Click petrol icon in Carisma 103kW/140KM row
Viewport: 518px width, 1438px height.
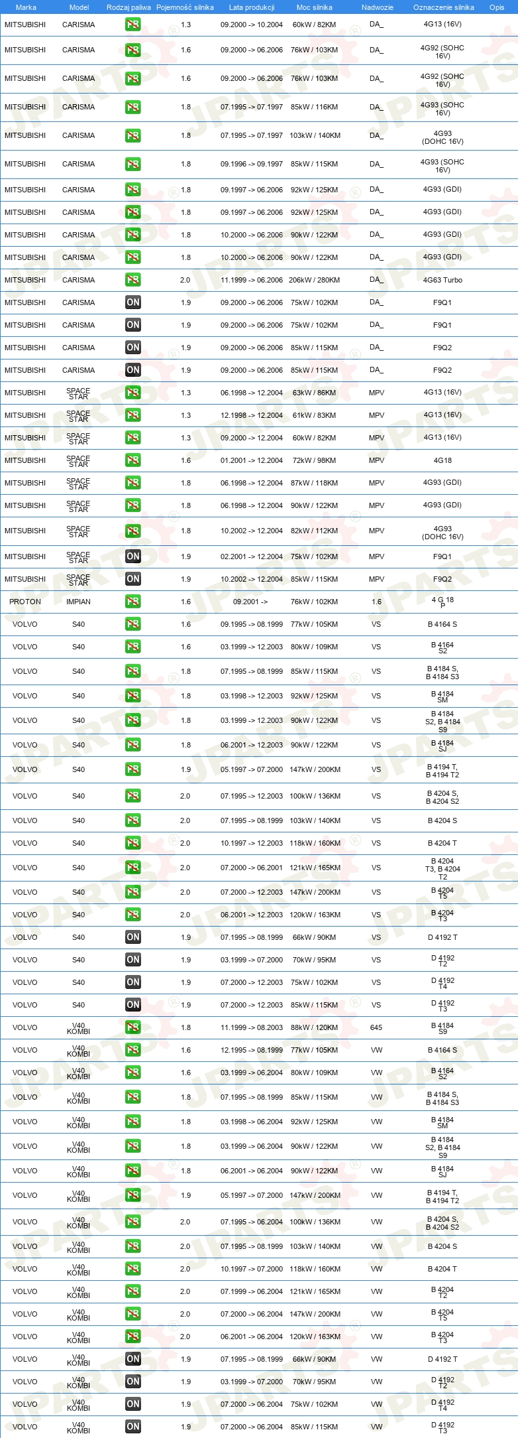(133, 135)
